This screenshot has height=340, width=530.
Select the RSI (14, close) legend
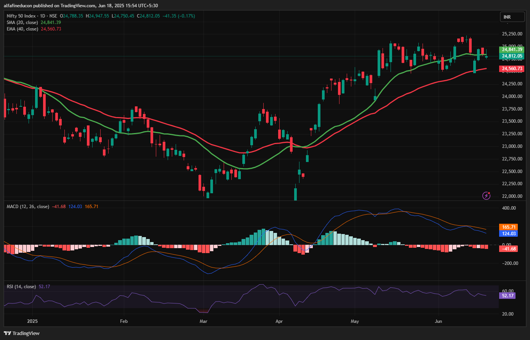21,287
